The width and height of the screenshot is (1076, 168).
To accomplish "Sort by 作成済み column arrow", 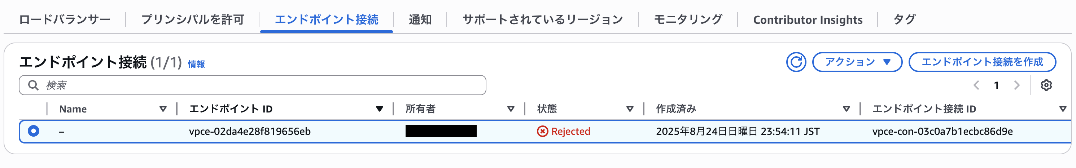I will point(846,109).
